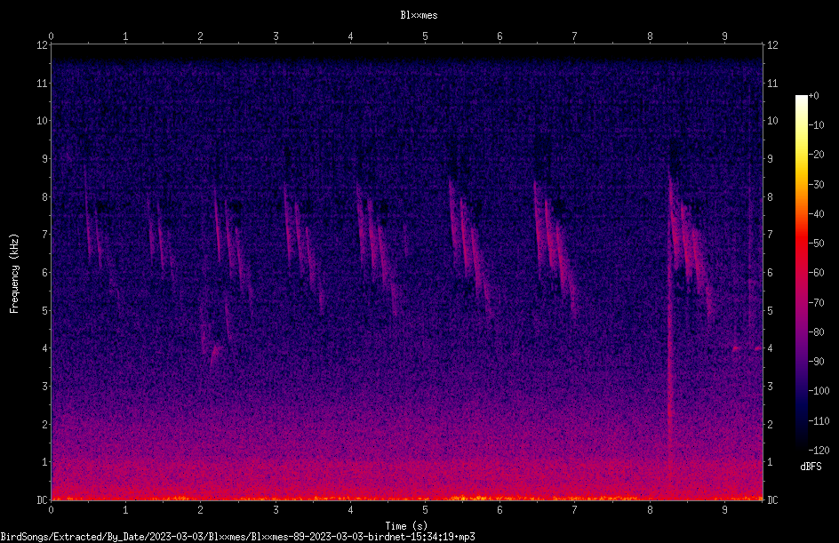Click the 6 kHz label on right axis
This screenshot has height=543, width=839.
(x=770, y=272)
